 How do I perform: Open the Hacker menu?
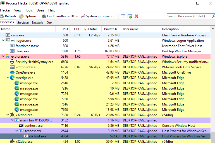click(x=5, y=10)
